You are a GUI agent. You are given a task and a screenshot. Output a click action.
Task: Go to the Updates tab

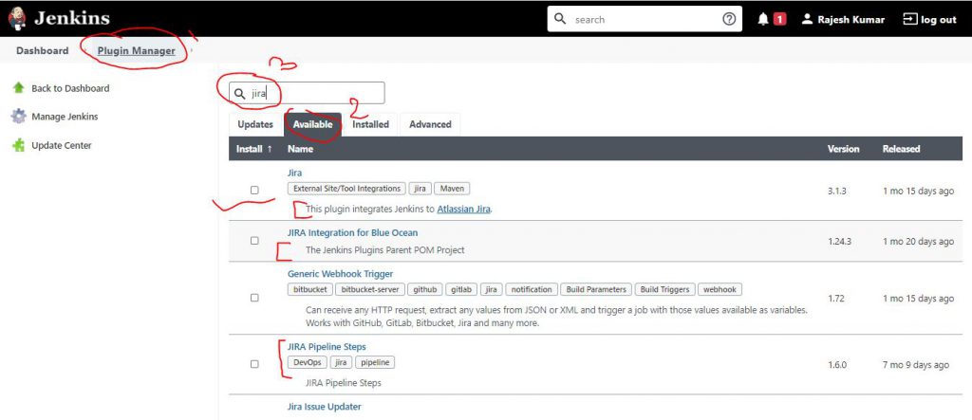pos(255,124)
